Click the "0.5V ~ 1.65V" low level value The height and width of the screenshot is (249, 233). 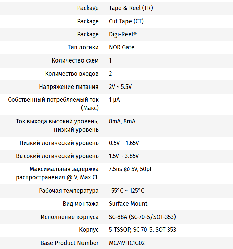pos(124,143)
